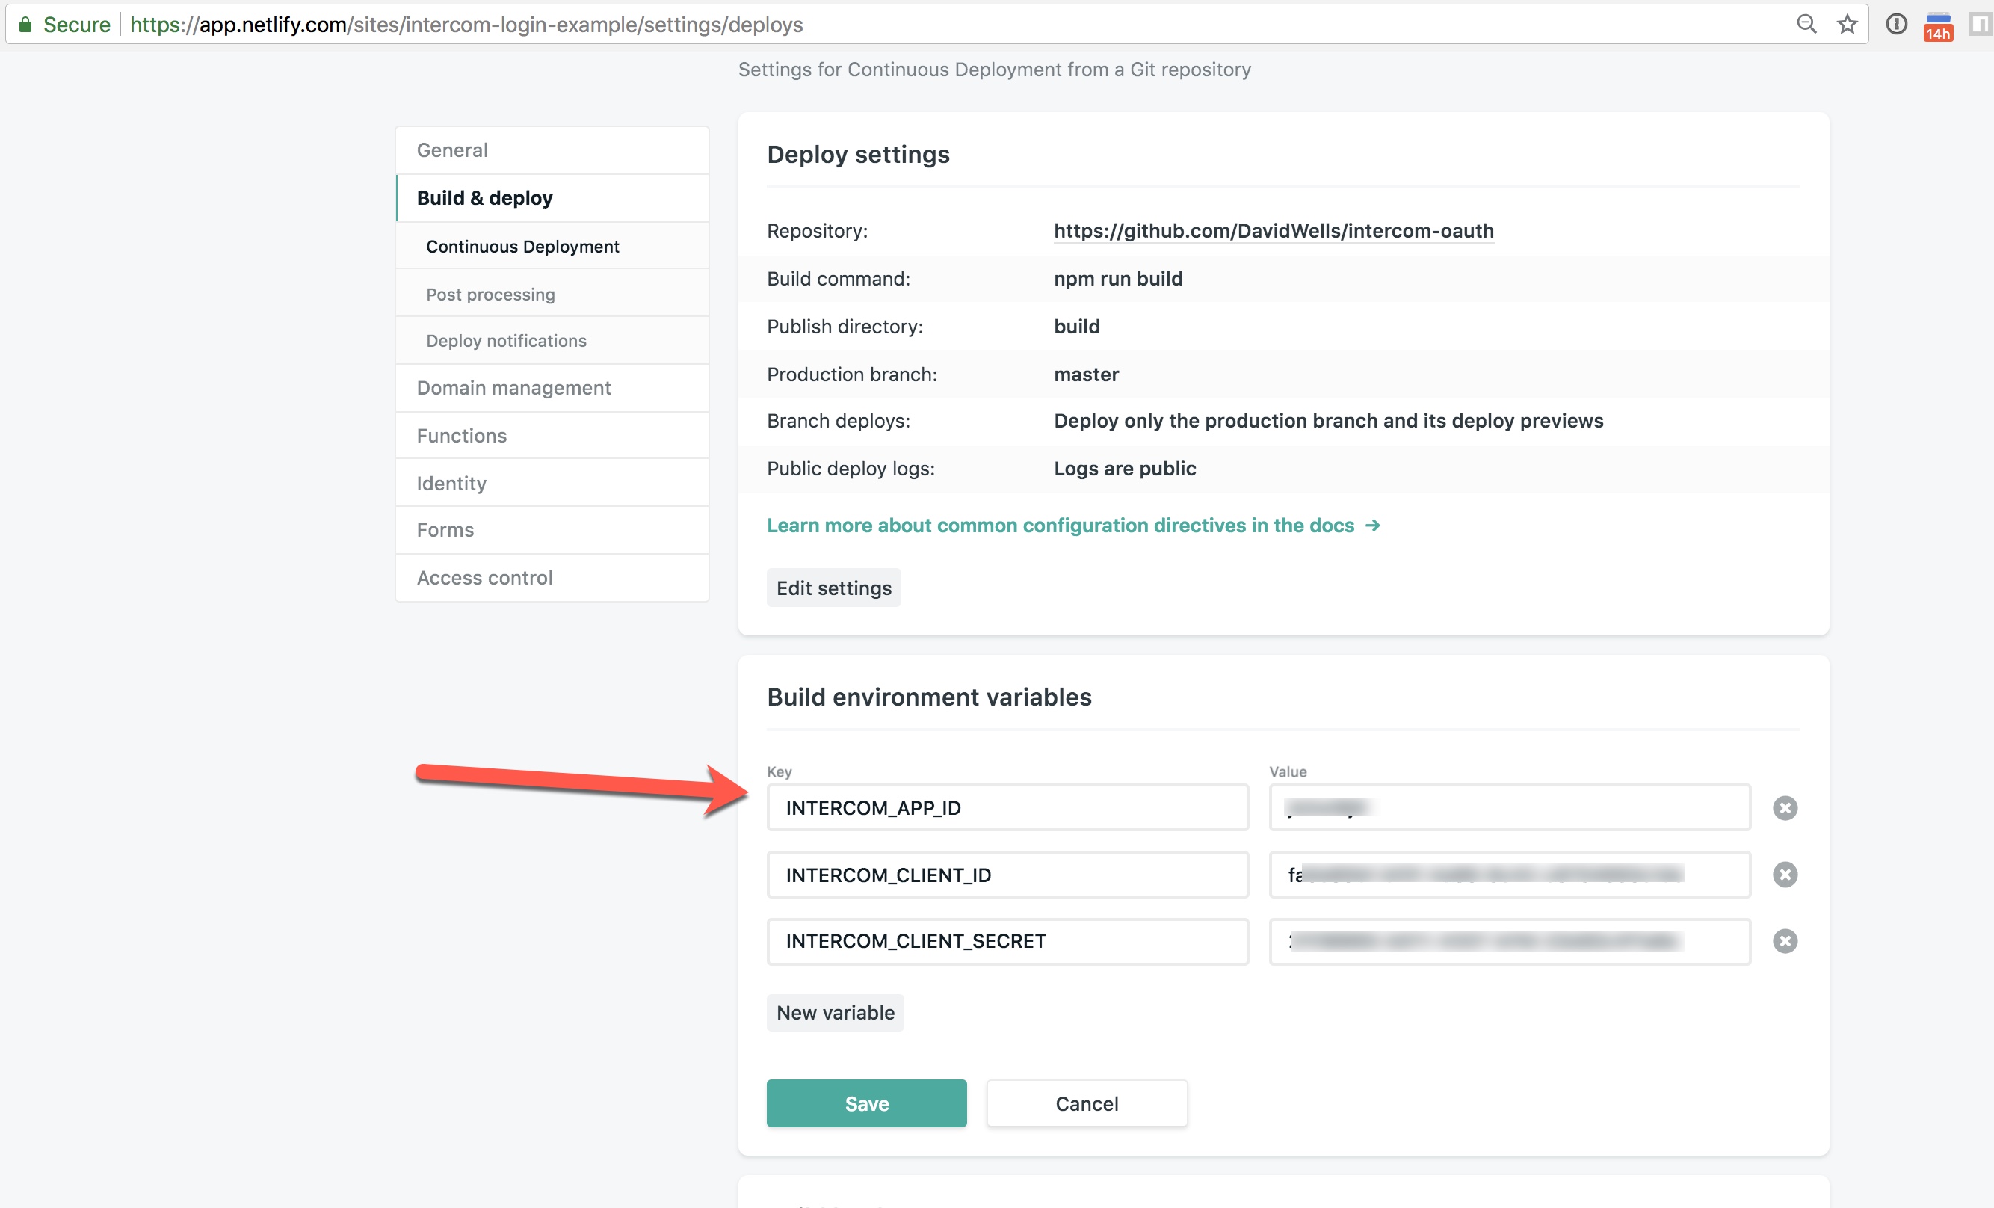Open the Forms settings
The height and width of the screenshot is (1208, 1994).
(552, 529)
